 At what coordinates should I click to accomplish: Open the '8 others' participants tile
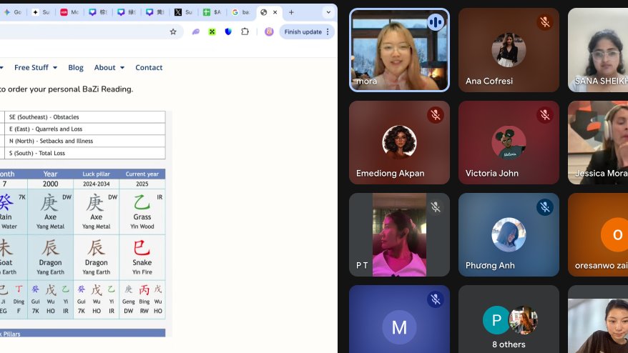(509, 319)
